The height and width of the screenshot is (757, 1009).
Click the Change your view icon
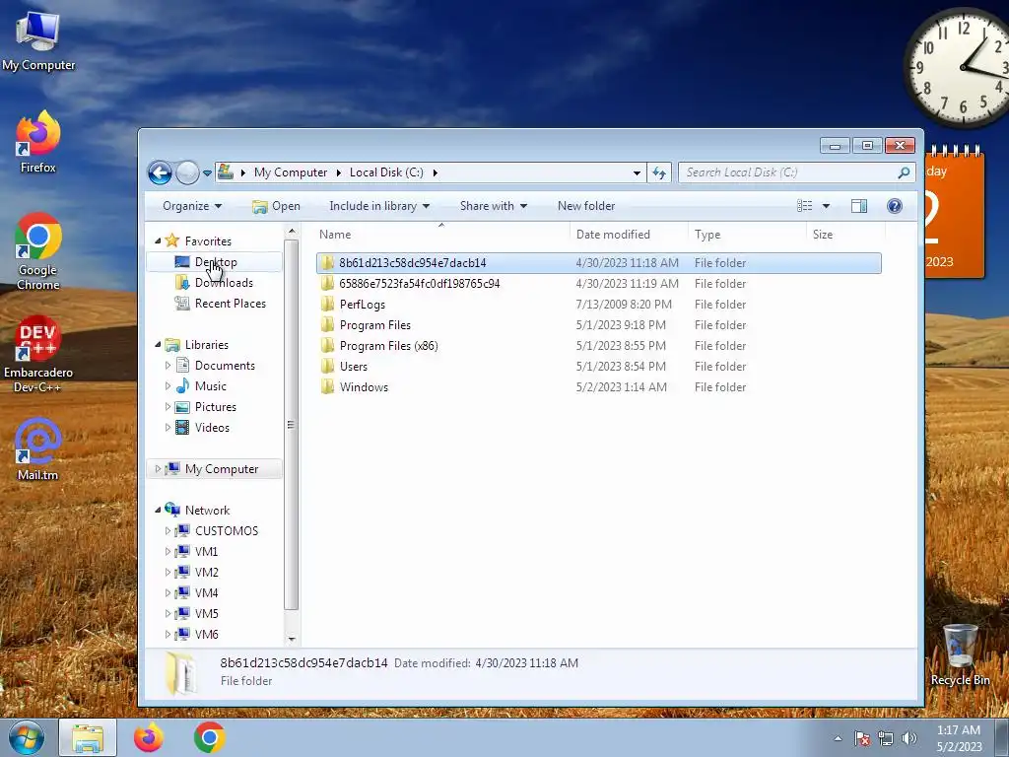click(804, 206)
